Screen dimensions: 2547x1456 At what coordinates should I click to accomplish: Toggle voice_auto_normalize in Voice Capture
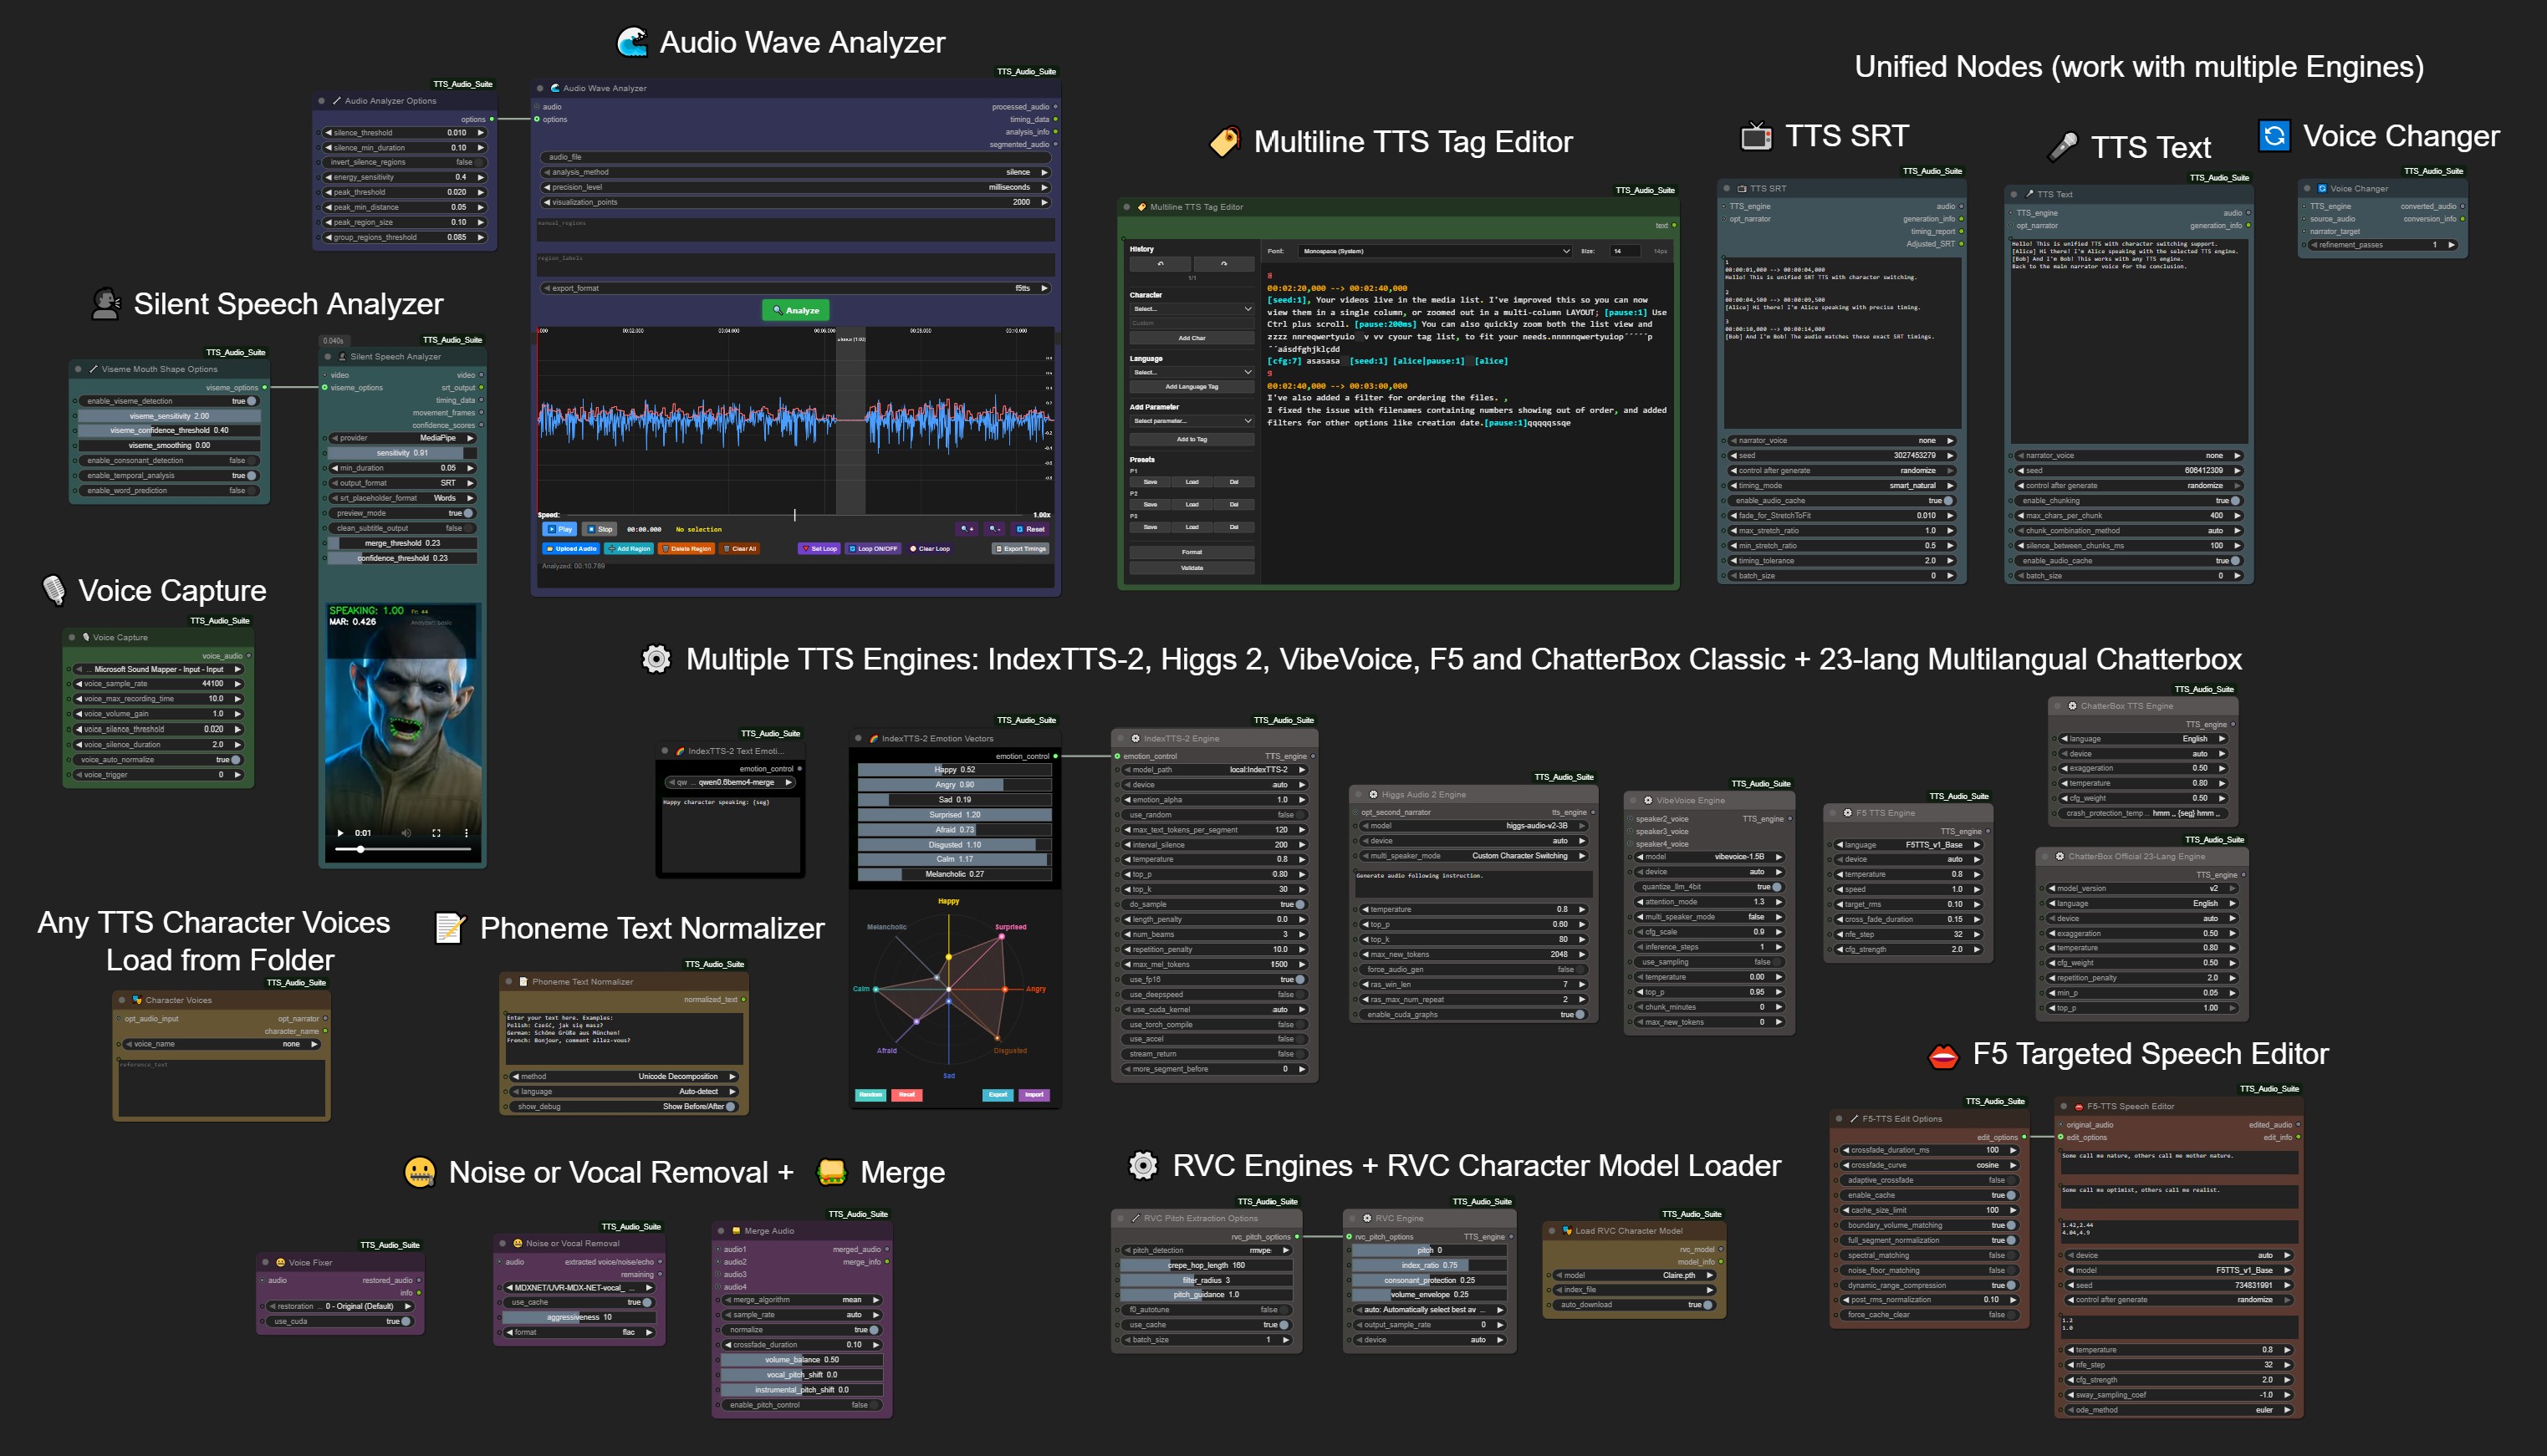pos(236,760)
